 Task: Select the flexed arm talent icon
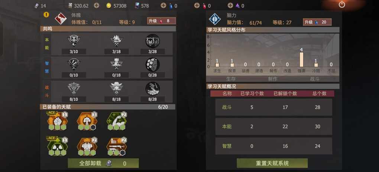tap(117, 121)
